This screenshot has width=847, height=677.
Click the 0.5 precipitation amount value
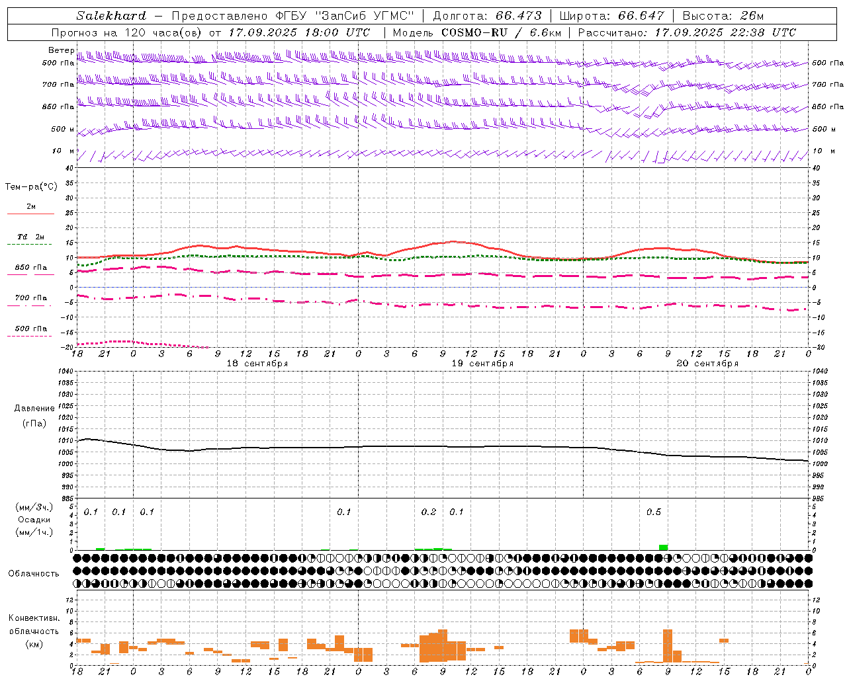click(654, 512)
